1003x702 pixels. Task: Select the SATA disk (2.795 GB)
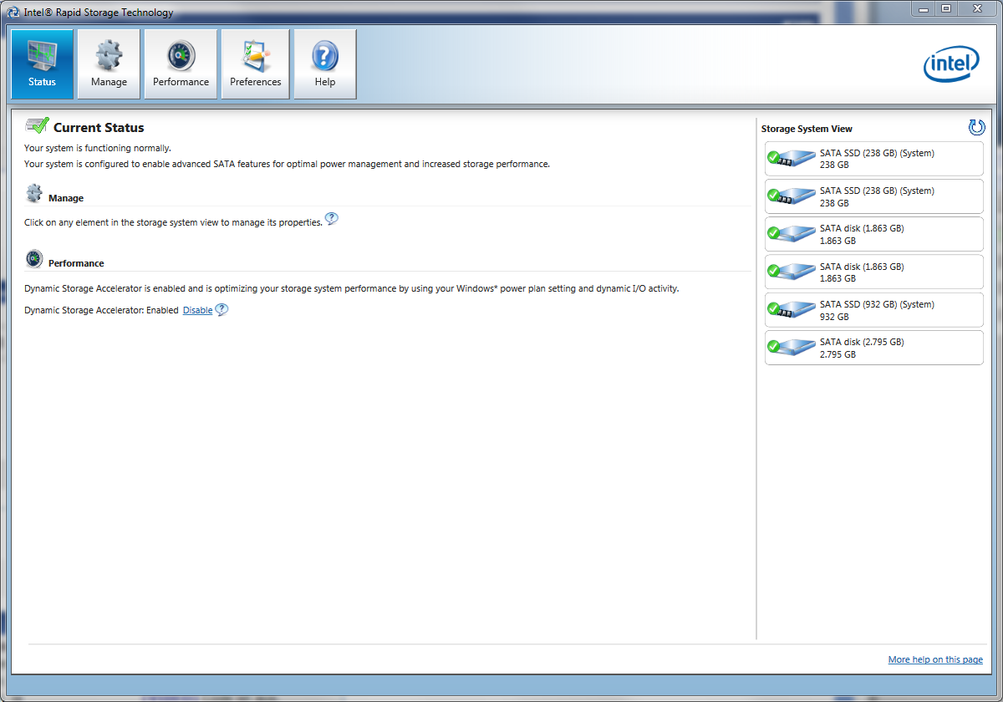pos(874,348)
